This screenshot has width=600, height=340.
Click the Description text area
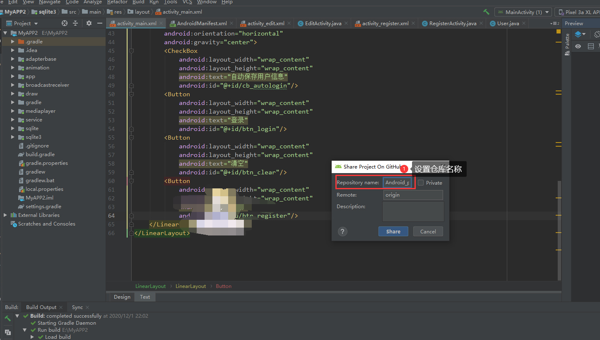point(413,212)
